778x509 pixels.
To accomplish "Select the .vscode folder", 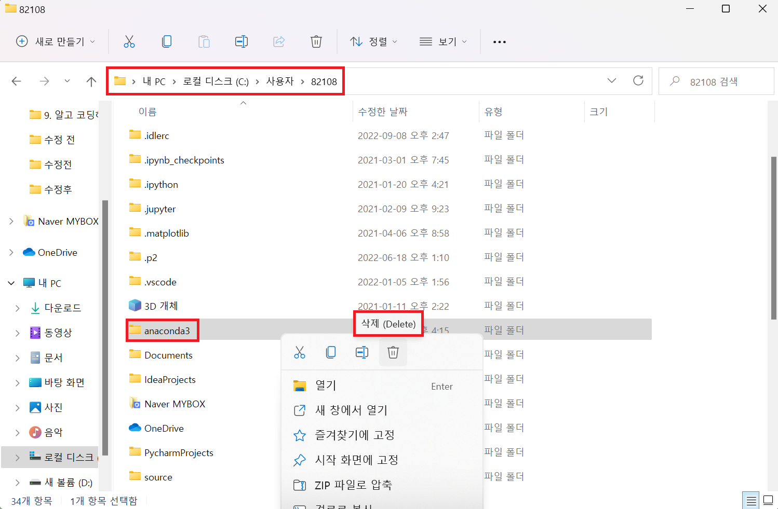I will 153,282.
